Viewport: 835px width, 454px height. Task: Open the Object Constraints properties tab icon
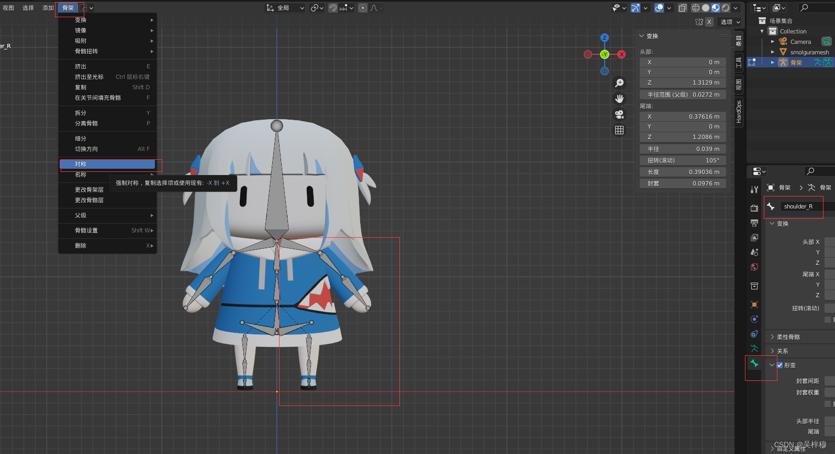(x=754, y=334)
